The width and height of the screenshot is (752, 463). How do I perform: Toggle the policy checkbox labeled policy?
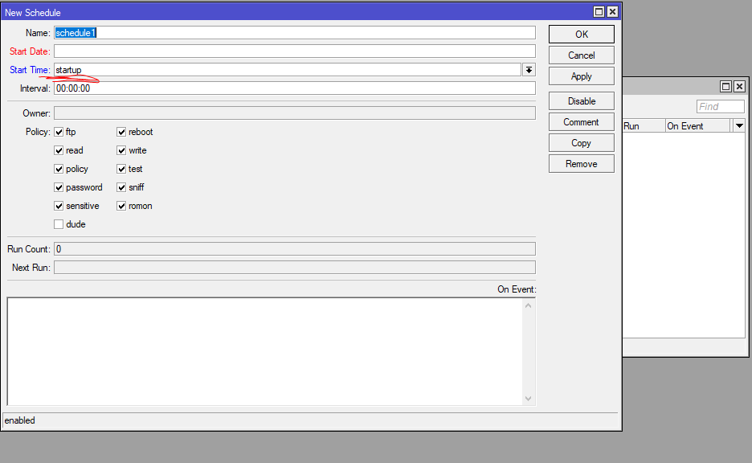click(59, 169)
